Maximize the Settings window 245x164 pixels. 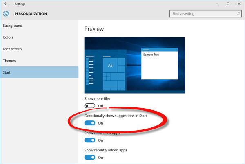click(x=228, y=4)
